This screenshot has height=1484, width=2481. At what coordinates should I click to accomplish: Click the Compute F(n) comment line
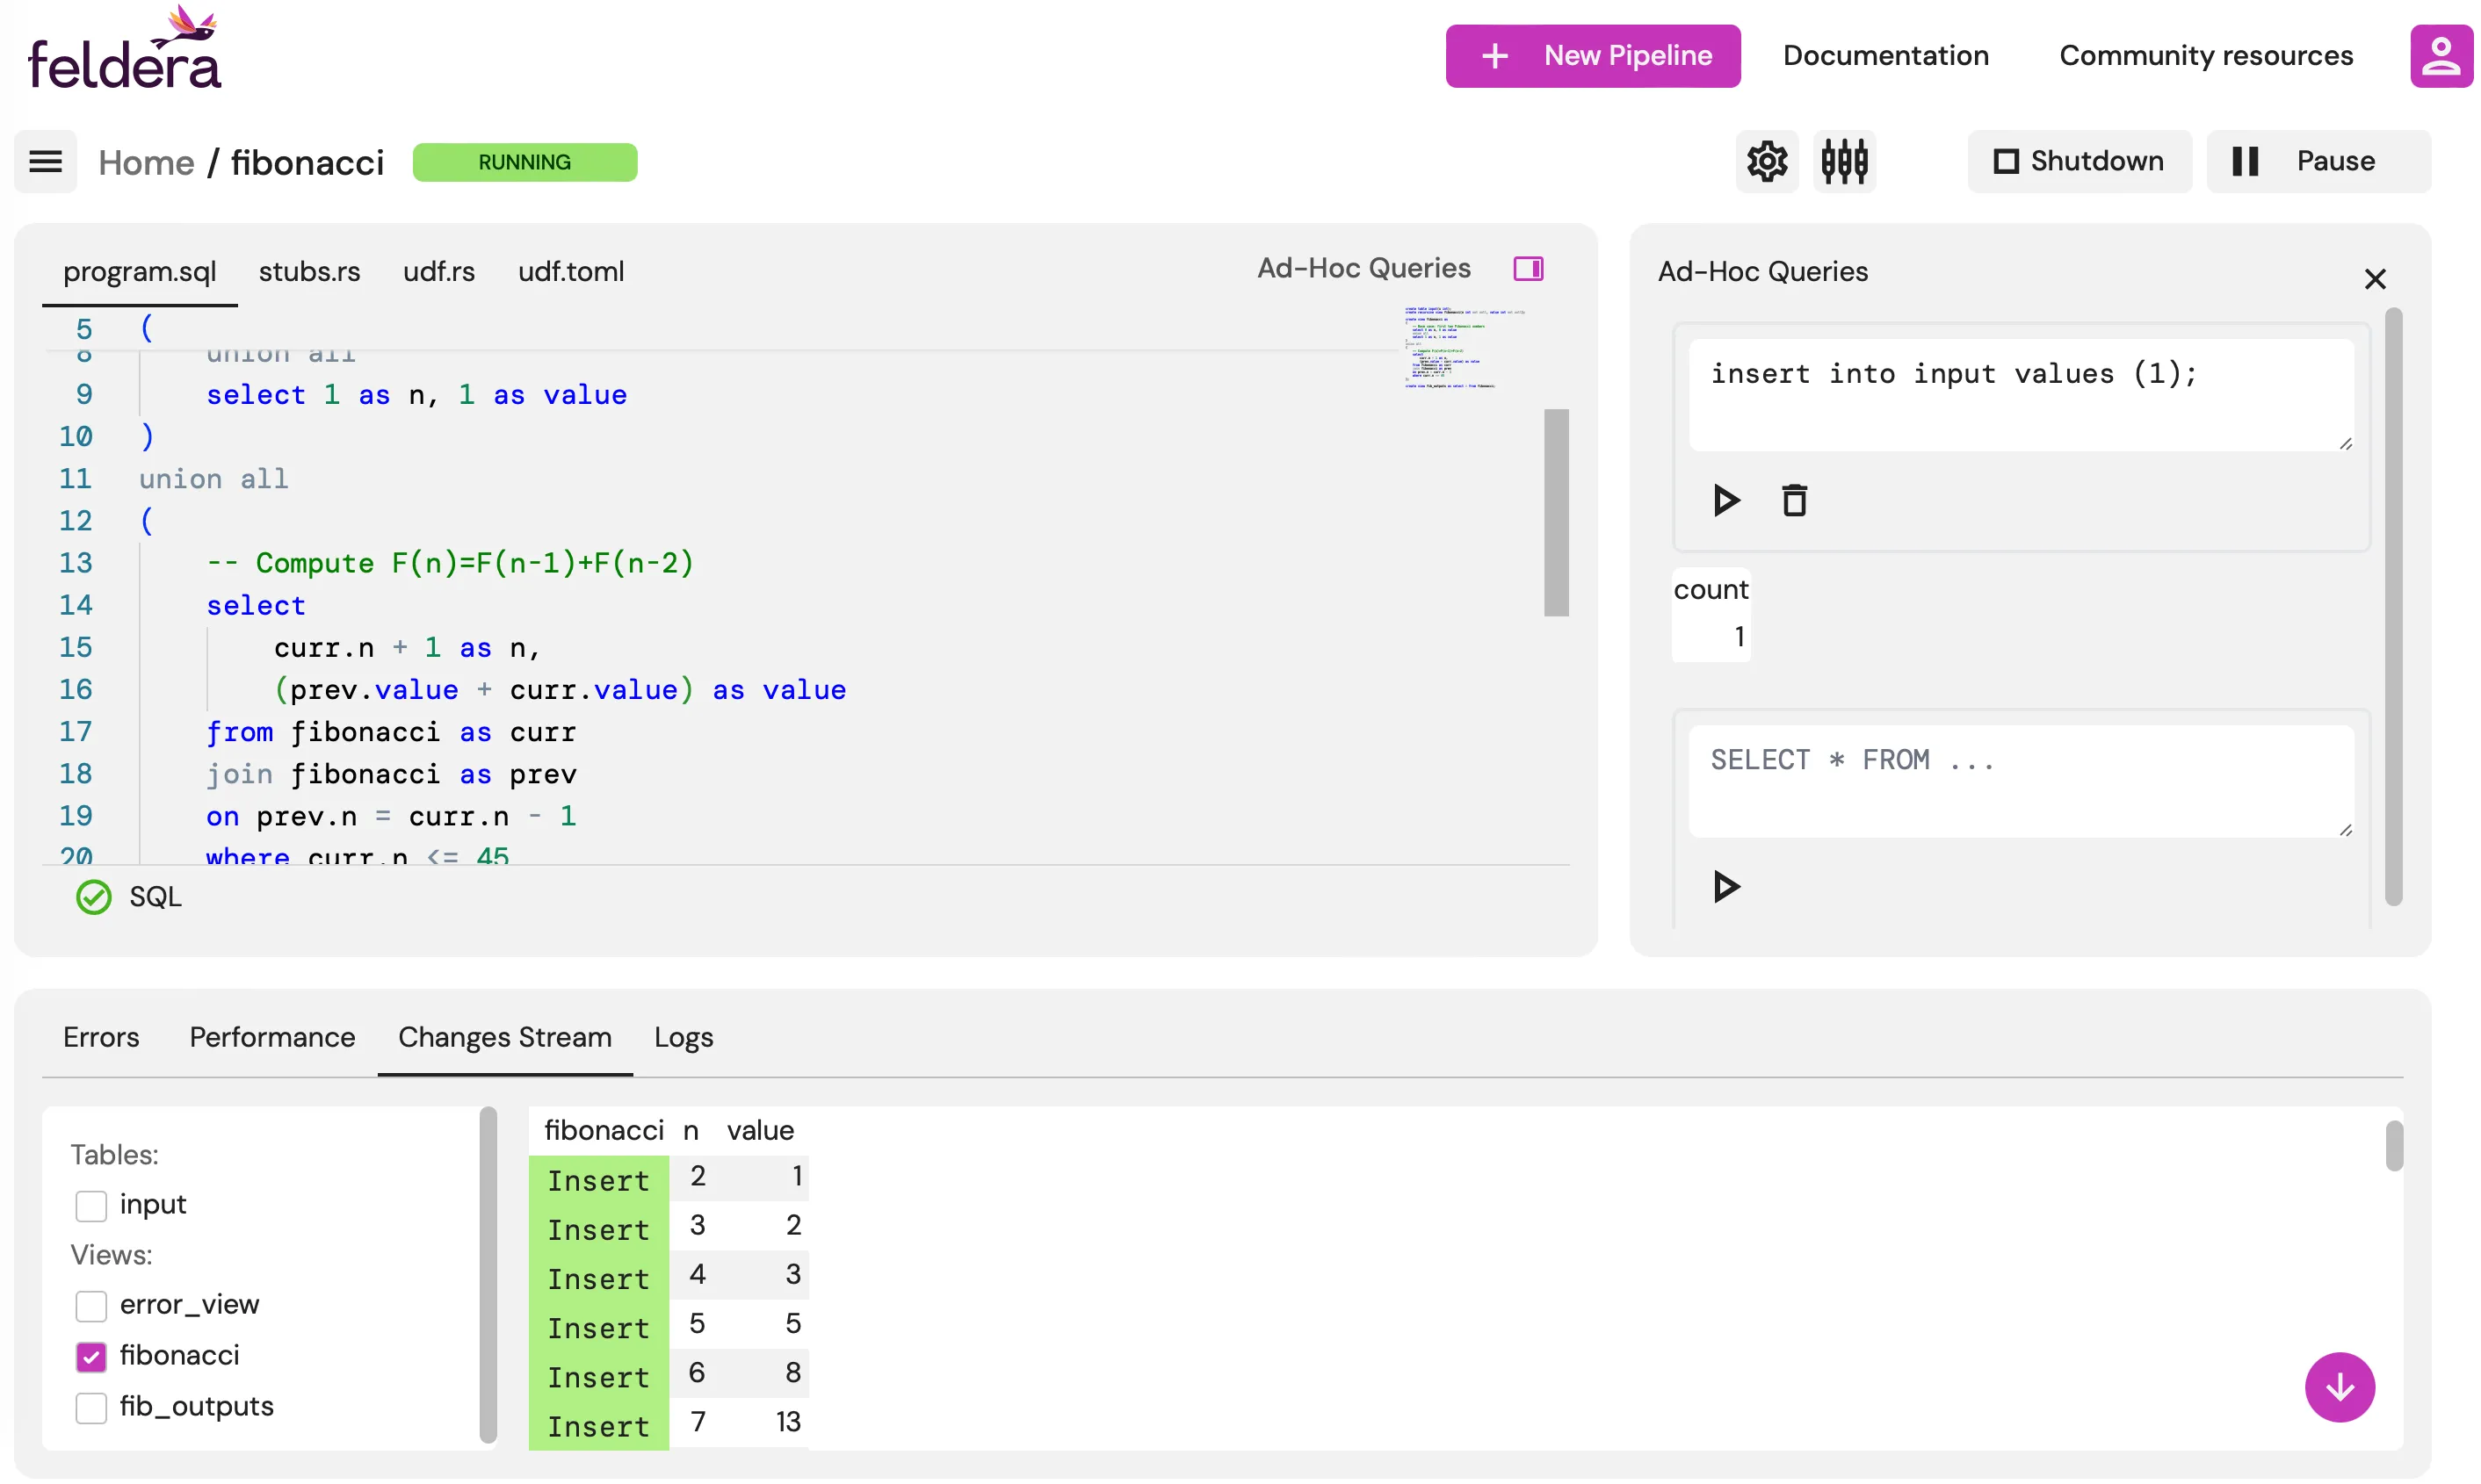(x=449, y=563)
